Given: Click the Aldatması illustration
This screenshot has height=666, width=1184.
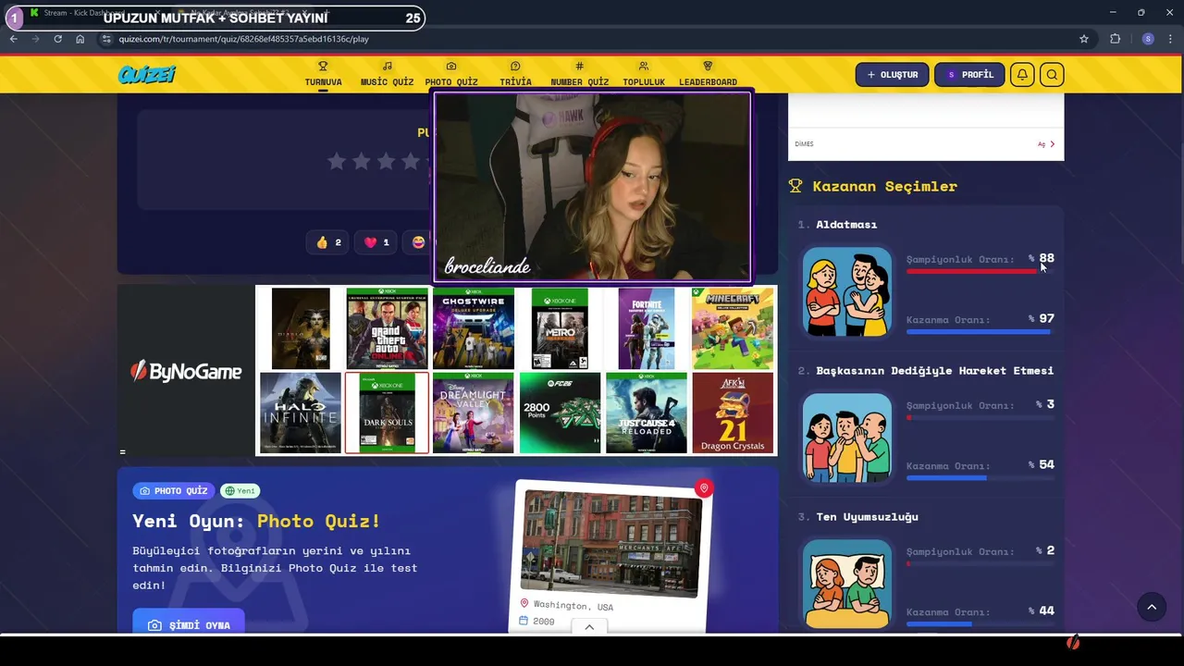Looking at the screenshot, I should pos(847,292).
